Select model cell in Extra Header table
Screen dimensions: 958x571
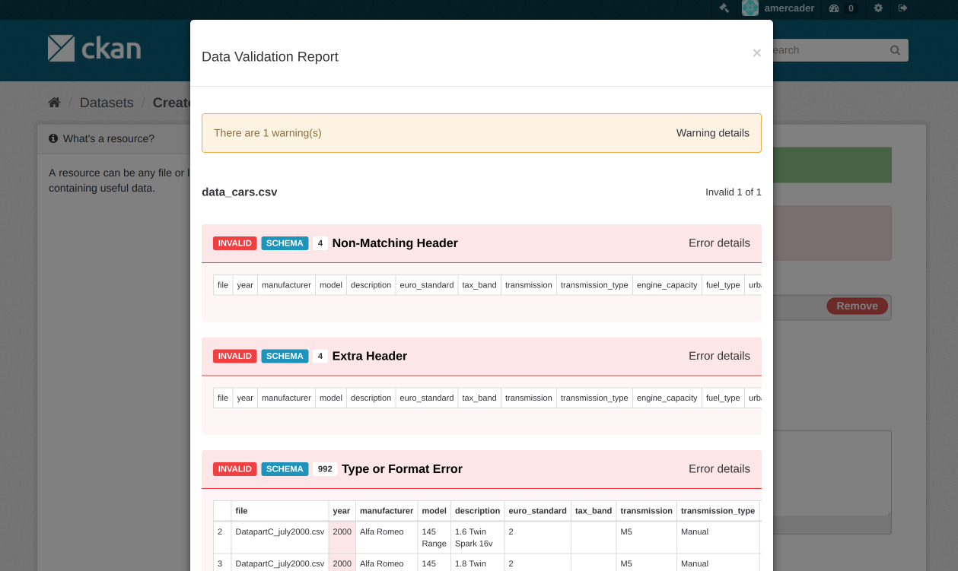tap(331, 398)
